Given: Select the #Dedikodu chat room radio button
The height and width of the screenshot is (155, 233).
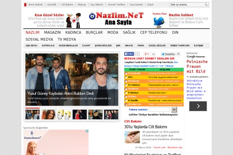Looking at the screenshot, I should point(126,81).
